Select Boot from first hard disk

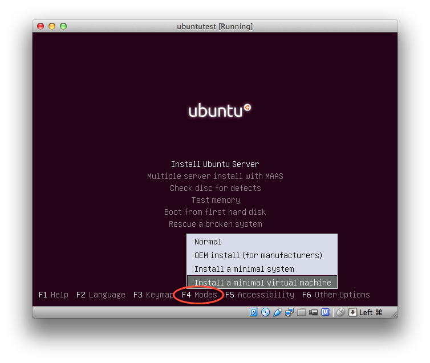point(215,212)
